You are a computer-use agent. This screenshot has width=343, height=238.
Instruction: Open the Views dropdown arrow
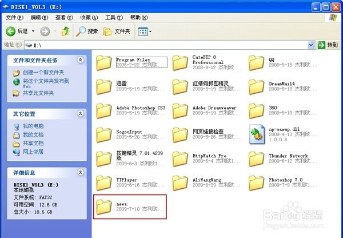(150, 31)
